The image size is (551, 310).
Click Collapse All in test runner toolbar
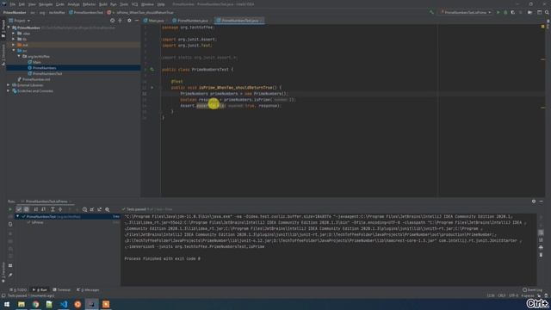(x=60, y=209)
